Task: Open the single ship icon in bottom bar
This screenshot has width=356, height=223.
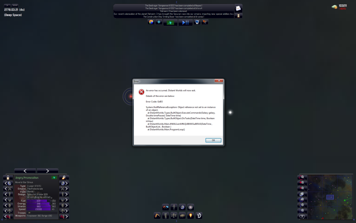Action: coord(165,215)
